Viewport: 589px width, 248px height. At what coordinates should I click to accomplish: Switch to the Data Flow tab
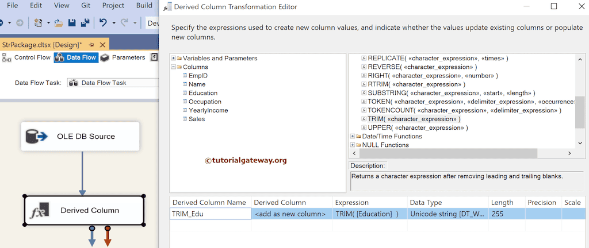77,57
